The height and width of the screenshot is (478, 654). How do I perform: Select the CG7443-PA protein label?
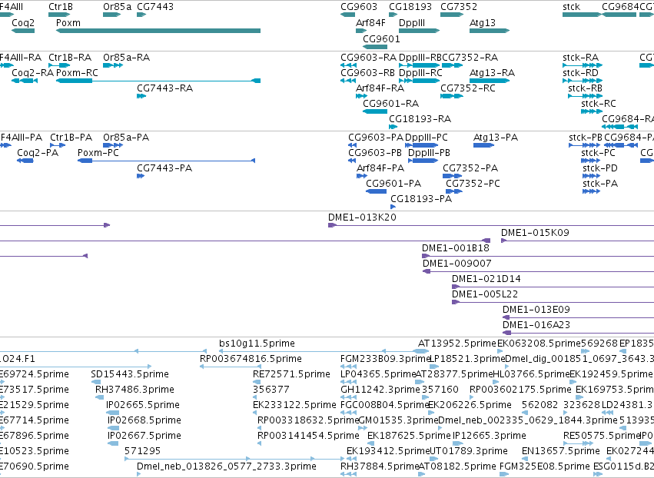[x=164, y=168]
